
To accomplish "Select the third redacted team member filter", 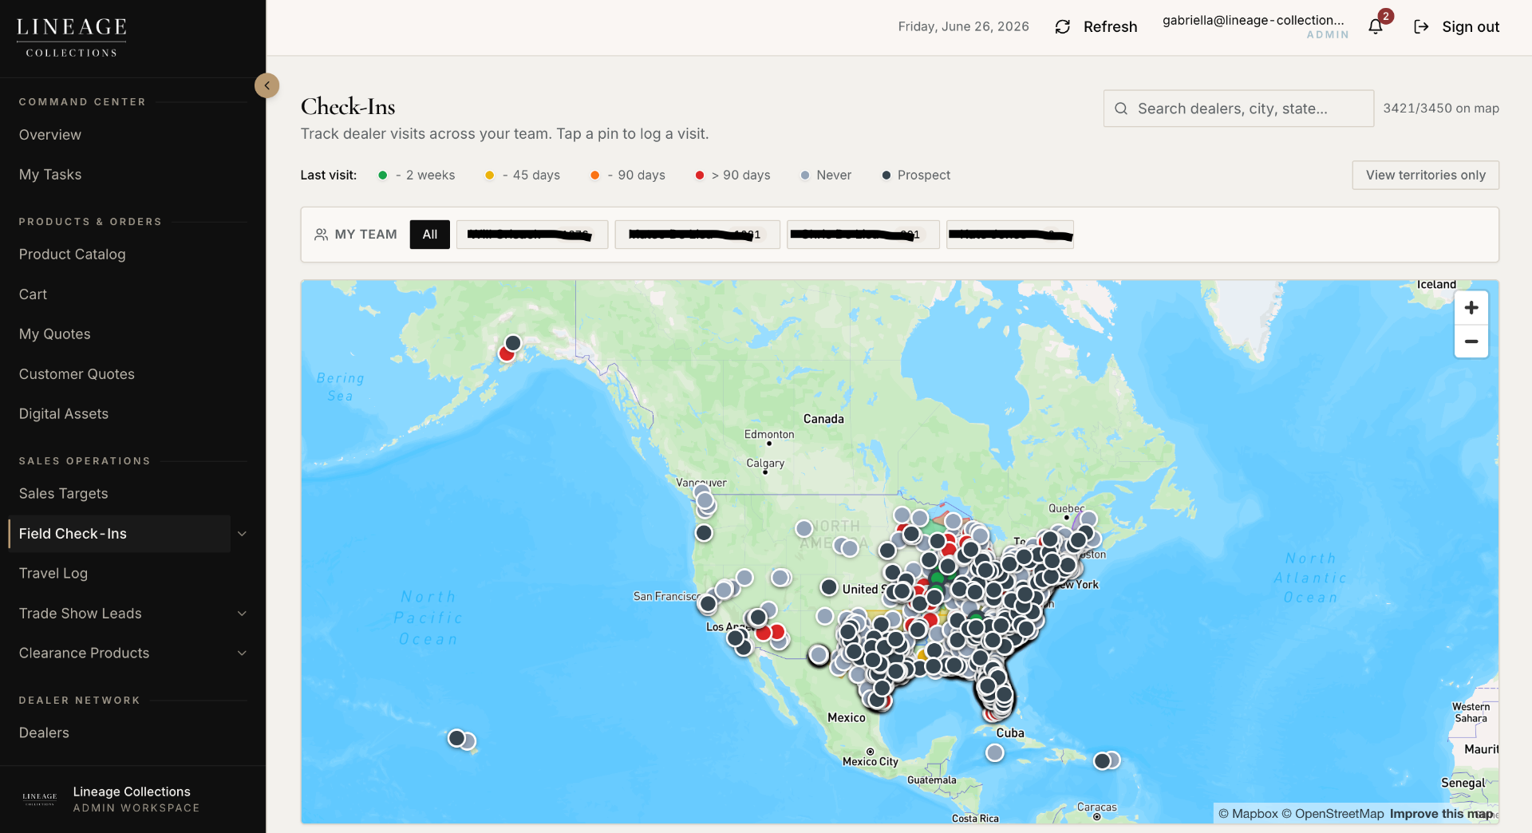I will [x=863, y=235].
